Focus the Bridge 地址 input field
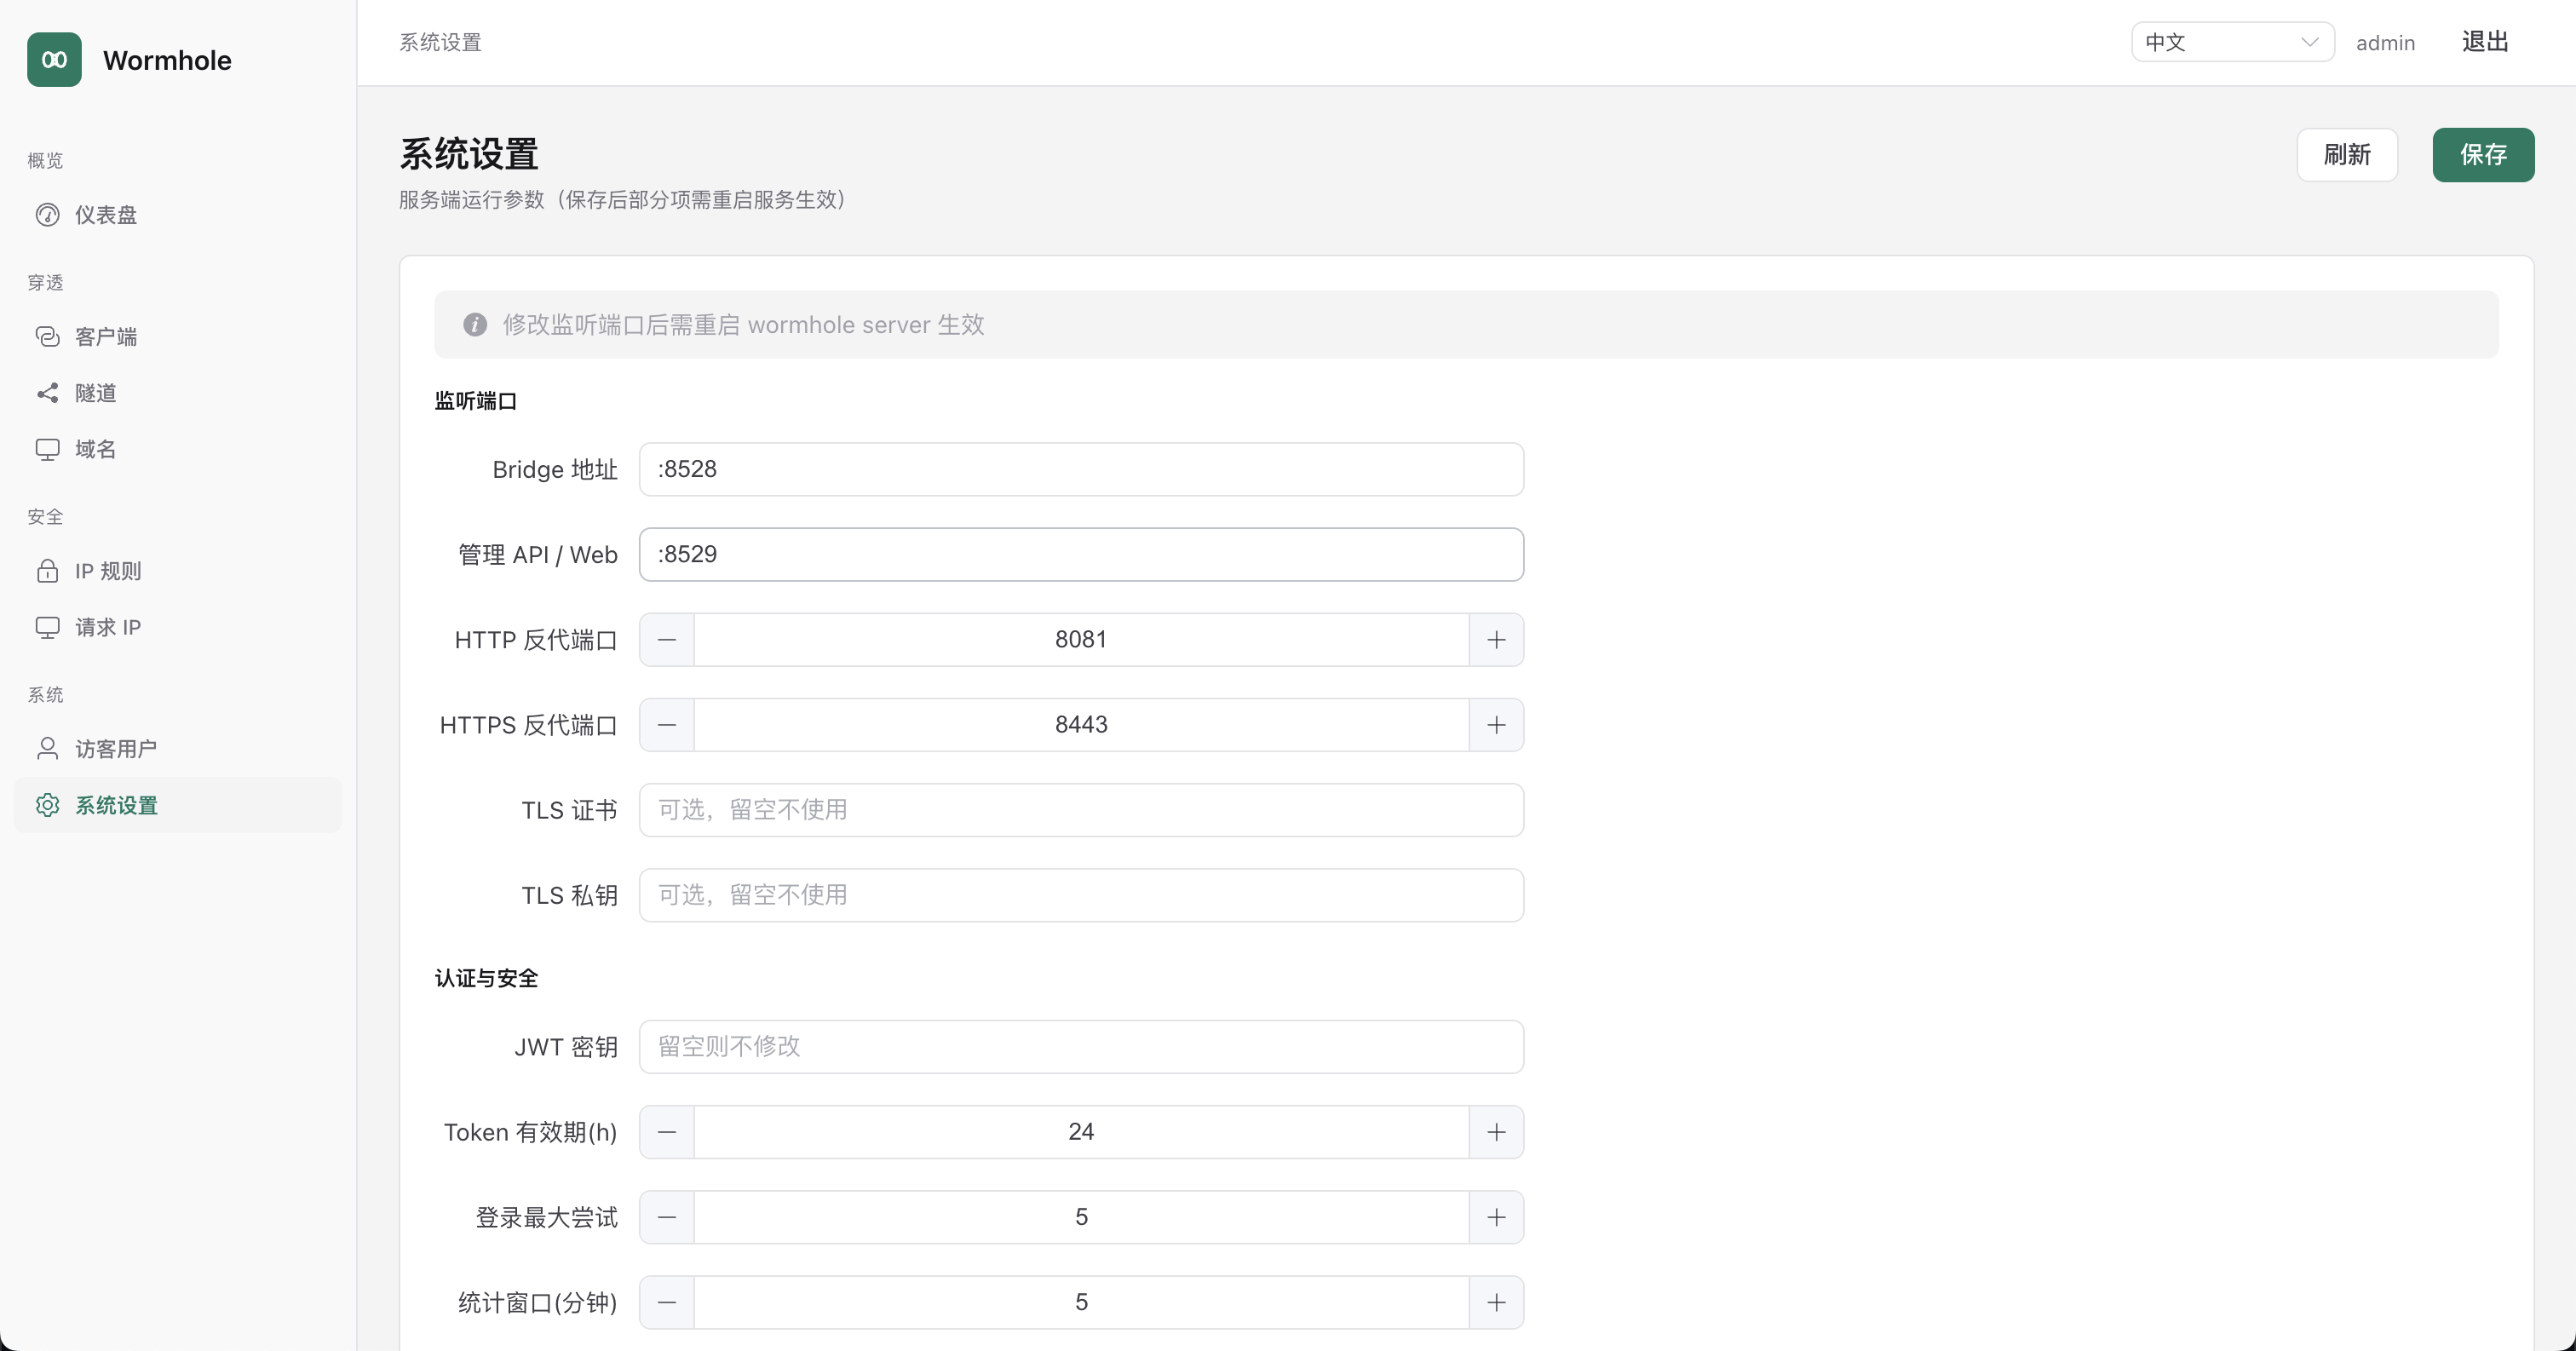This screenshot has width=2576, height=1351. [x=1081, y=469]
